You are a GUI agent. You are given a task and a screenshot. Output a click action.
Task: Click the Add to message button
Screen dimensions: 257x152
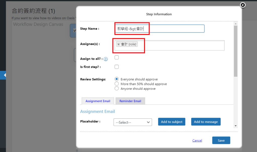point(206,122)
